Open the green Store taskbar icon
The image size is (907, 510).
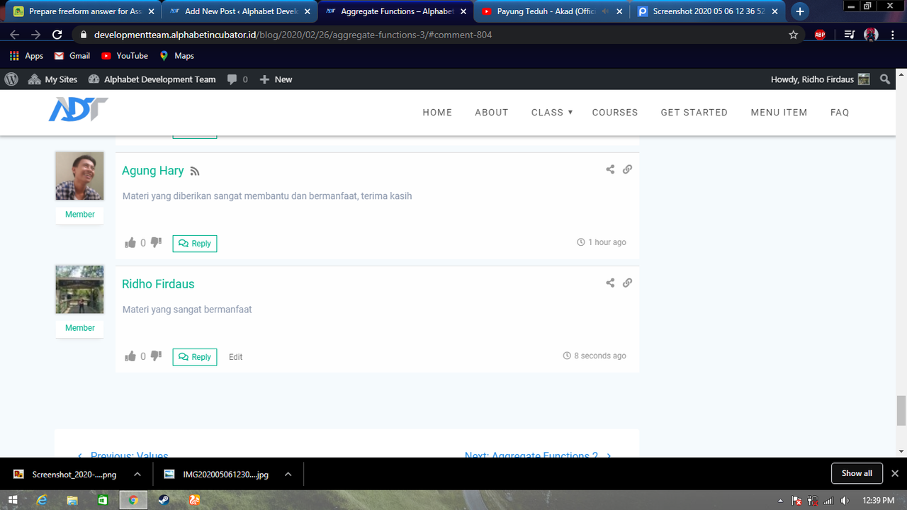[103, 500]
